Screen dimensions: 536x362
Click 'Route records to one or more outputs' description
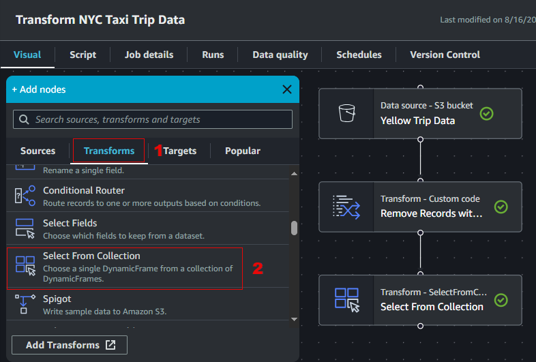(152, 203)
